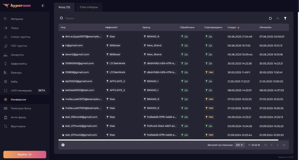
Task: Select the Холд (12) tab
Action: pyautogui.click(x=64, y=7)
